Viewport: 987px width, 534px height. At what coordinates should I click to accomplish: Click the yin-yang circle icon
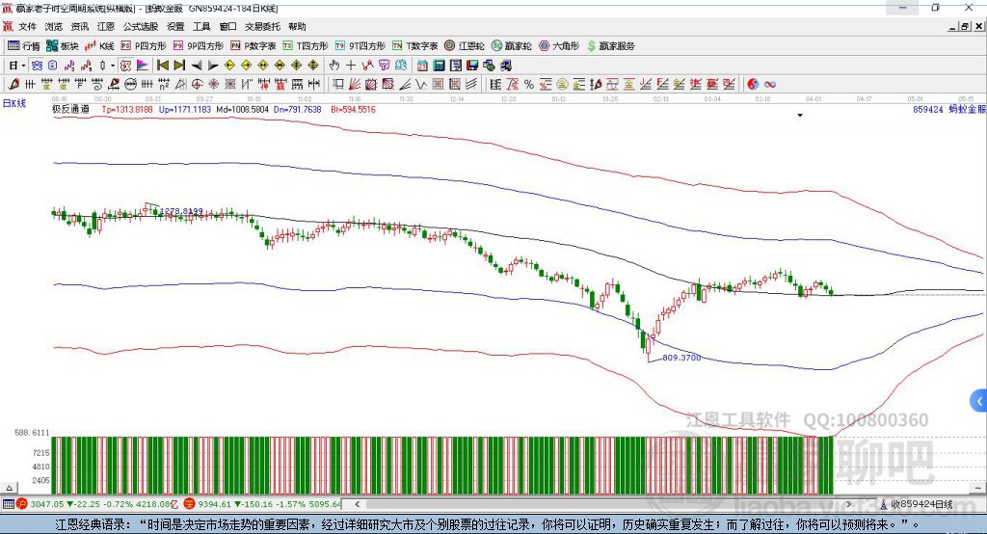click(753, 85)
